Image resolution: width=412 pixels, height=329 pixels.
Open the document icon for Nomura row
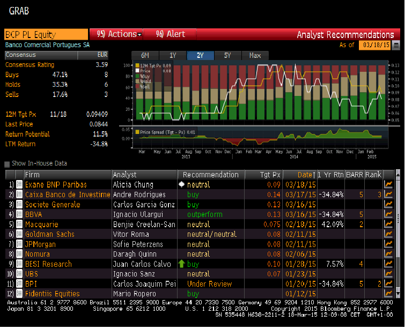19,254
